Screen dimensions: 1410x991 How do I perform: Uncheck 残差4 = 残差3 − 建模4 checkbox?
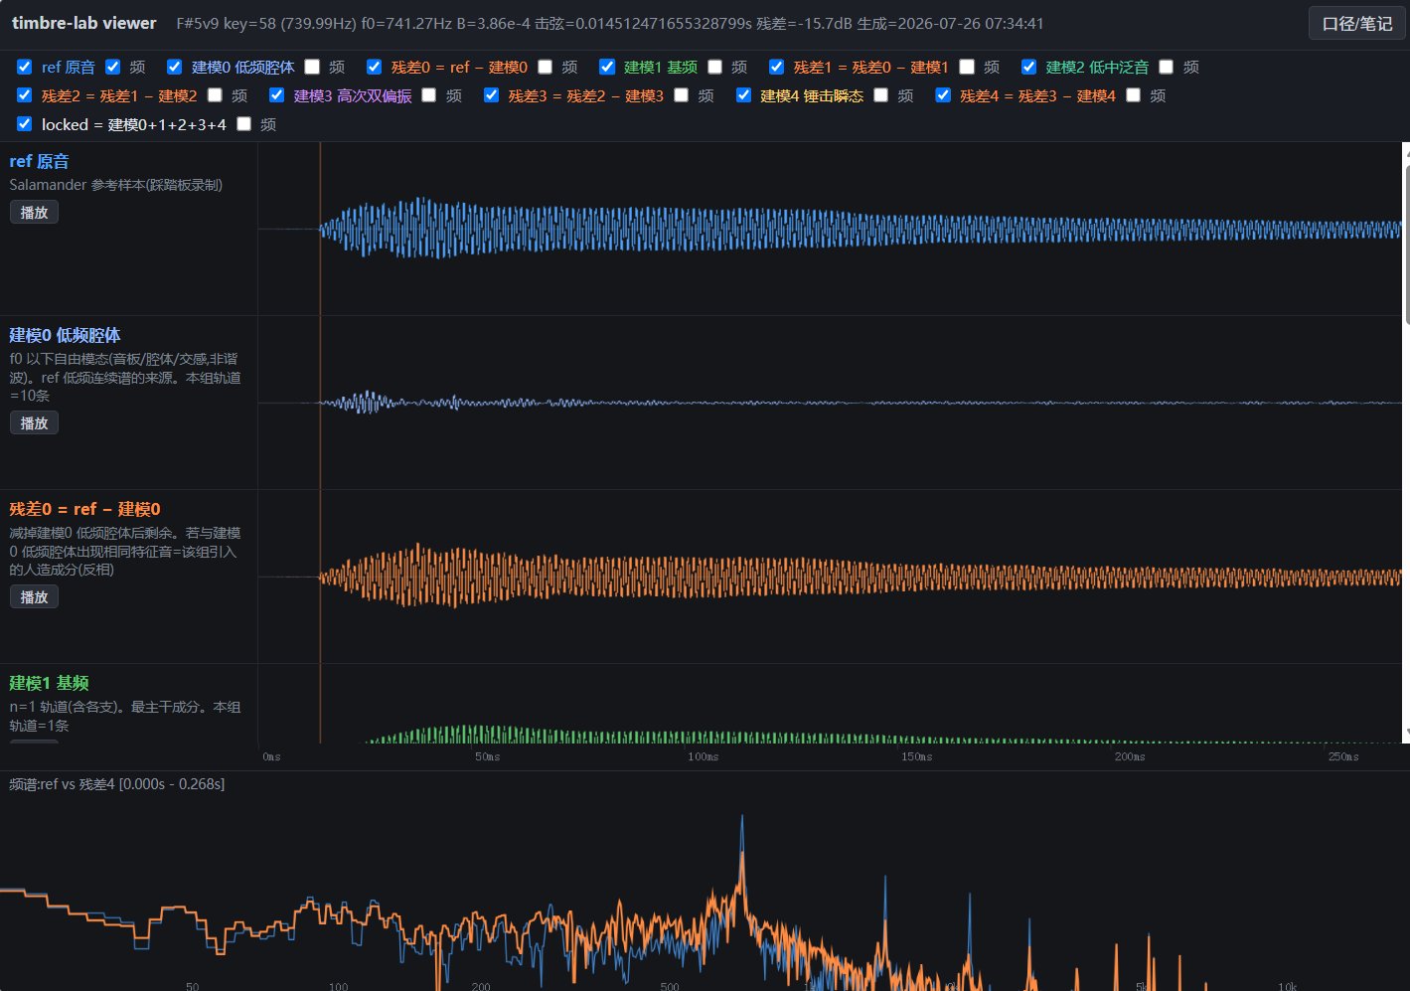click(x=943, y=95)
